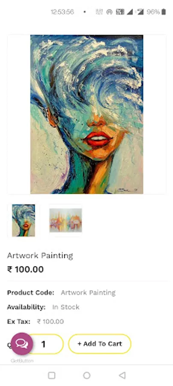Tap the battery icon in status bar
The width and height of the screenshot is (173, 386).
(x=164, y=12)
